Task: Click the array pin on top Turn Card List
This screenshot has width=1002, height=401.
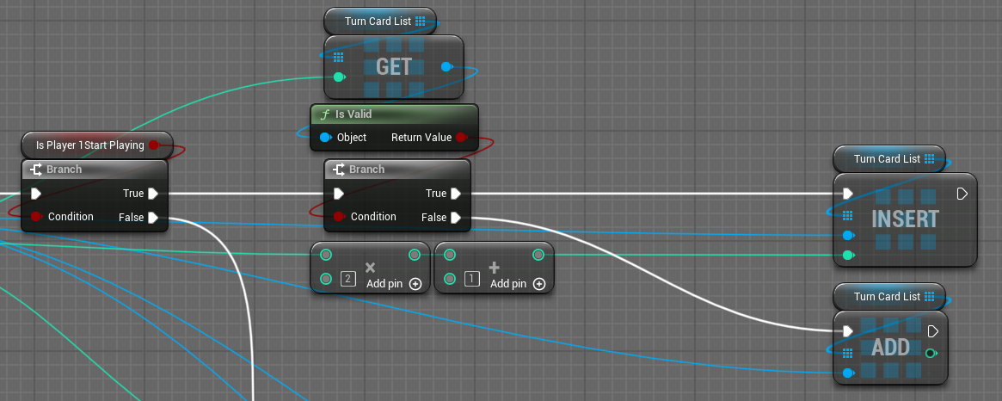Action: pyautogui.click(x=420, y=21)
